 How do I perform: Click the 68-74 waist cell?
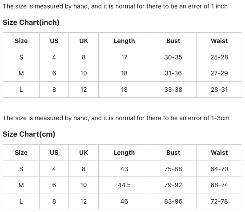point(219,185)
